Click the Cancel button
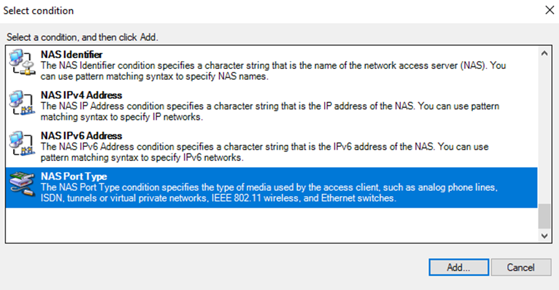559x290 pixels. pos(521,267)
